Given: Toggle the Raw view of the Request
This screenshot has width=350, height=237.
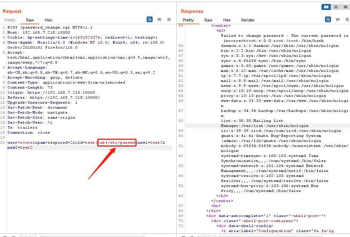Looking at the screenshot, I should [x=30, y=20].
